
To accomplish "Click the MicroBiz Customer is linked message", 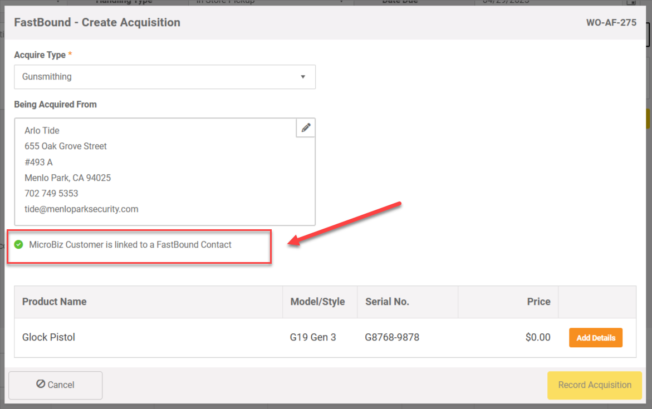I will pyautogui.click(x=130, y=245).
